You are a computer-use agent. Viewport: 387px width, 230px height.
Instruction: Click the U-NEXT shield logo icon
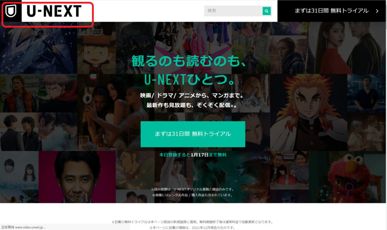11,11
